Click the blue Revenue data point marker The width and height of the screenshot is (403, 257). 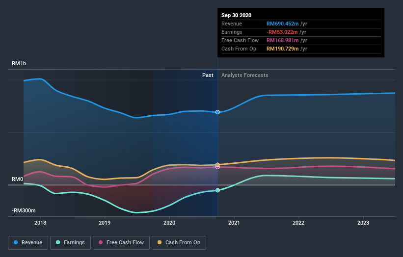tap(217, 112)
